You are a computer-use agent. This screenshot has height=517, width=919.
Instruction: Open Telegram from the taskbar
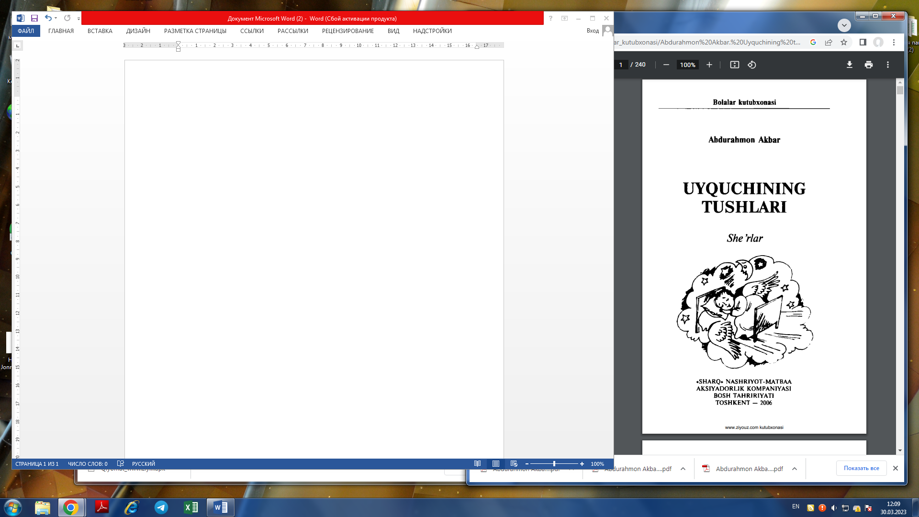(x=161, y=507)
